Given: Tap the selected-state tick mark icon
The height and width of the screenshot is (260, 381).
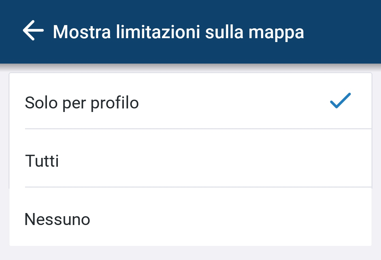Looking at the screenshot, I should pyautogui.click(x=340, y=101).
